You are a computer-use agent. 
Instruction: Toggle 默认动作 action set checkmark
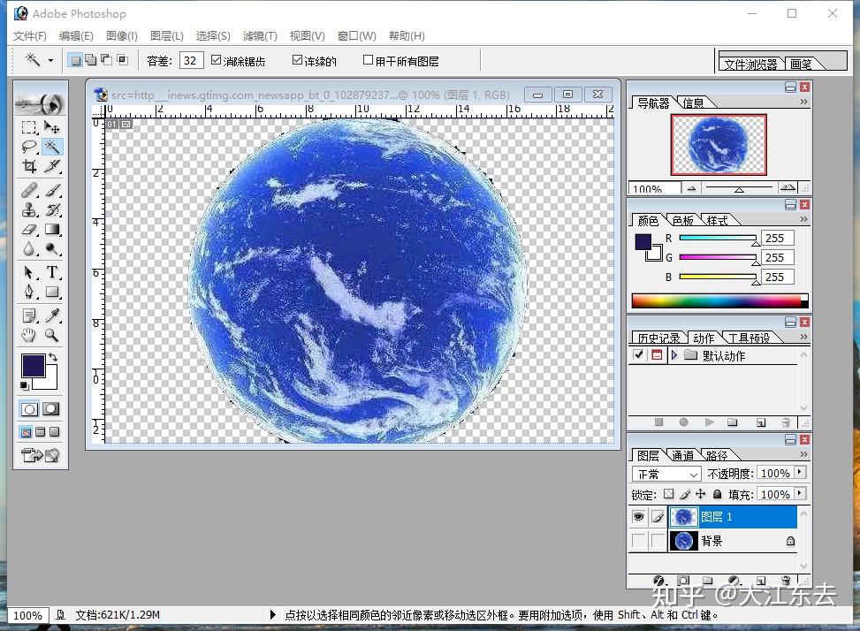(638, 354)
